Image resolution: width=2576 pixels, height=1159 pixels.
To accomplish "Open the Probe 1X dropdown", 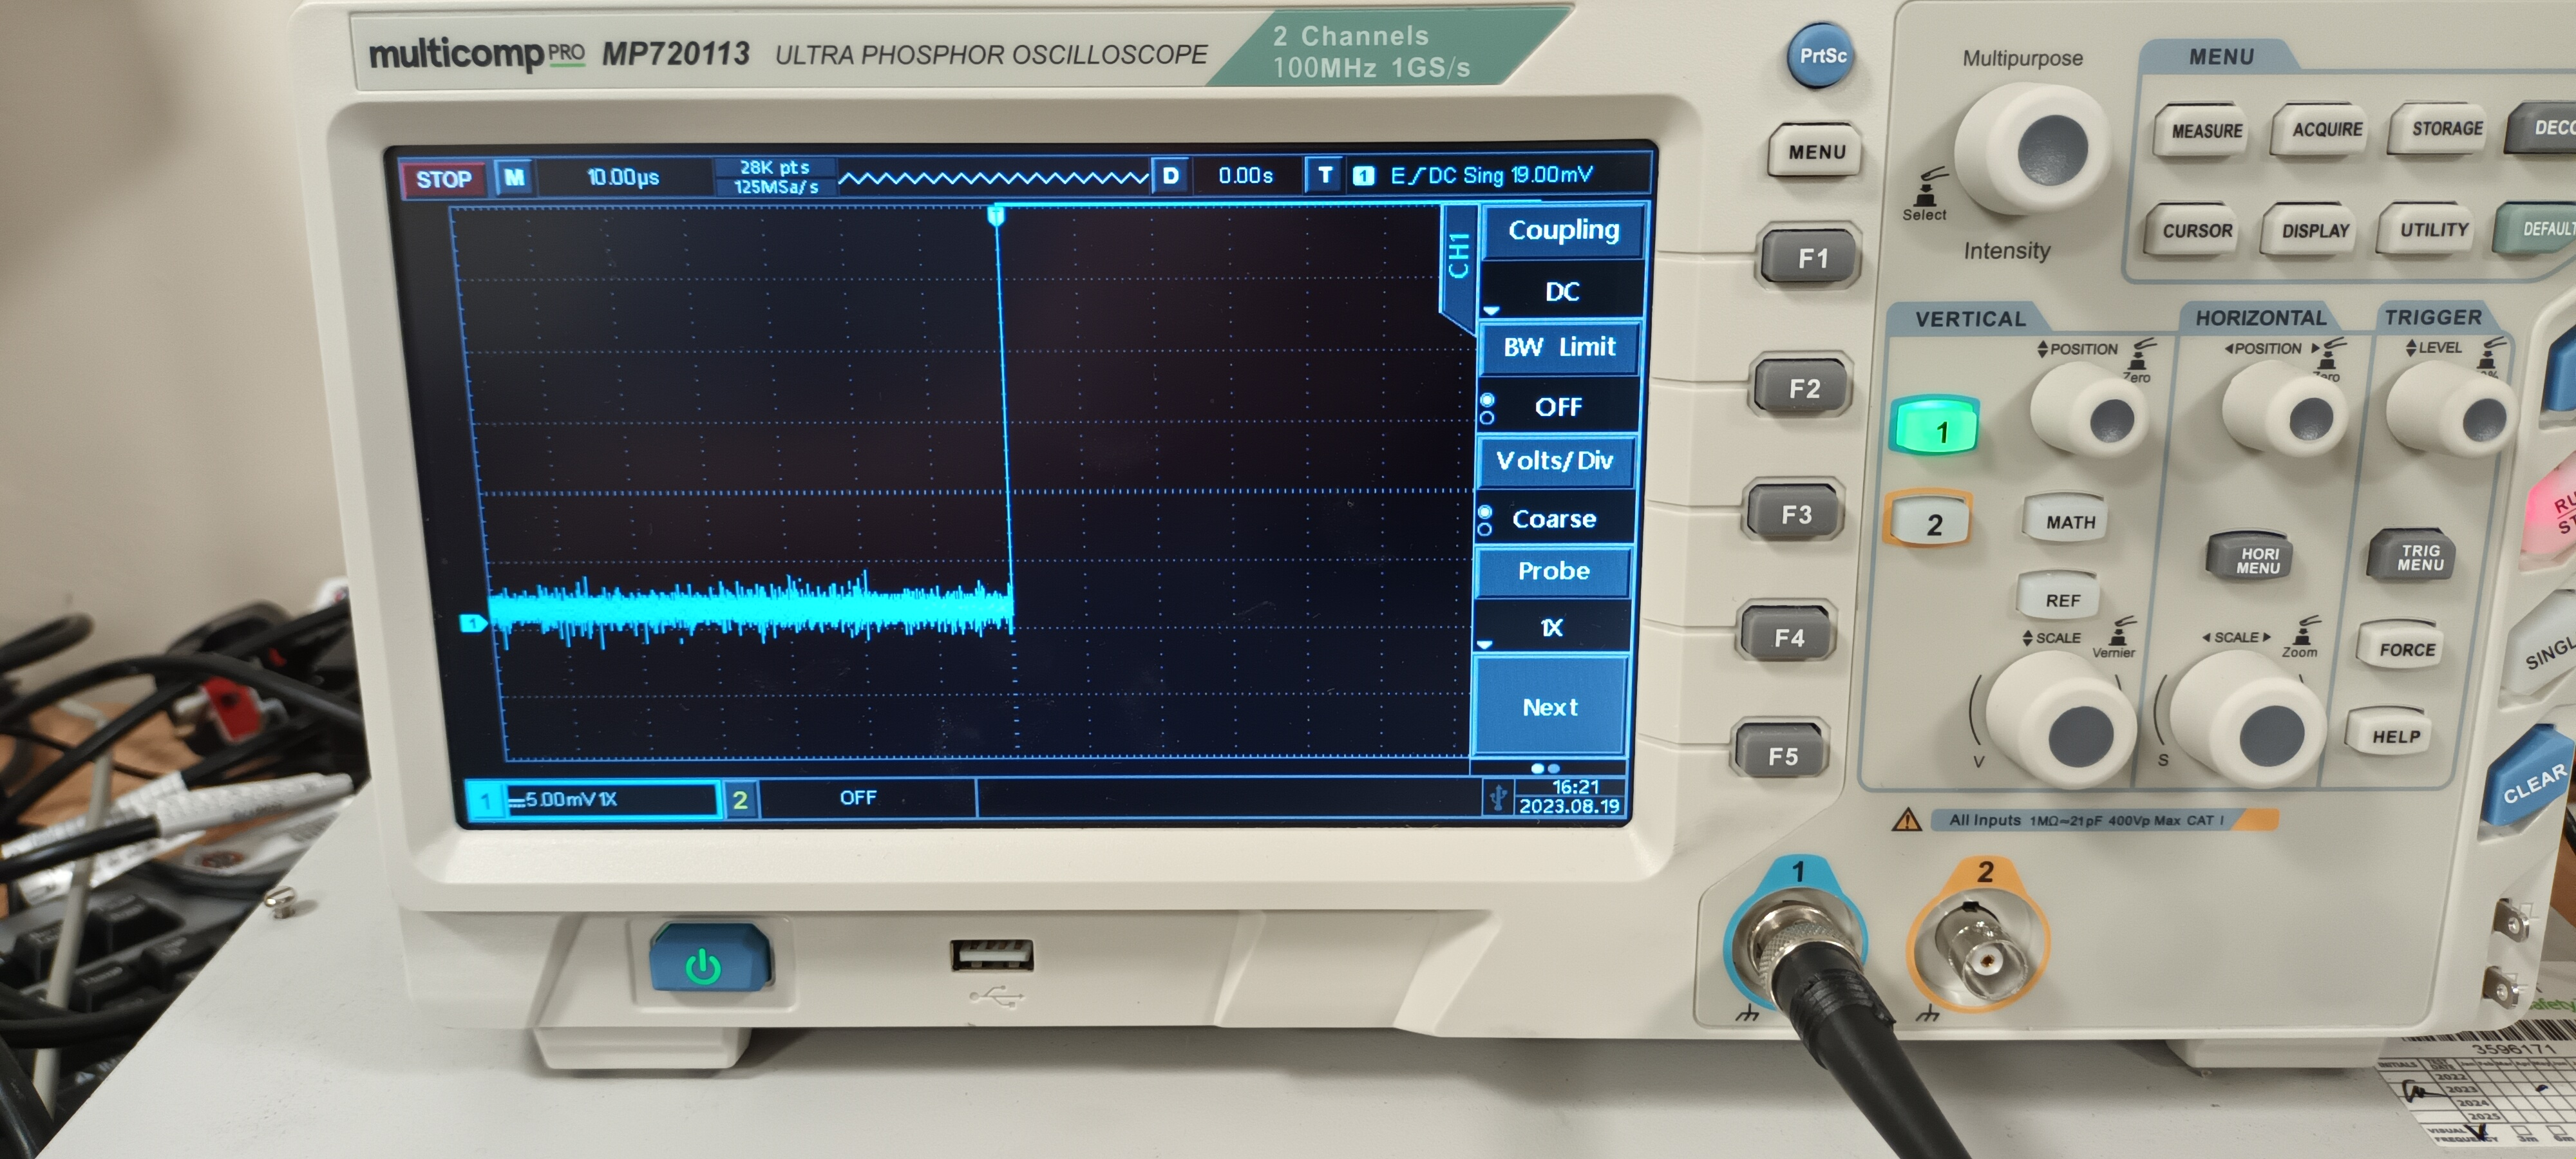I will 1551,627.
